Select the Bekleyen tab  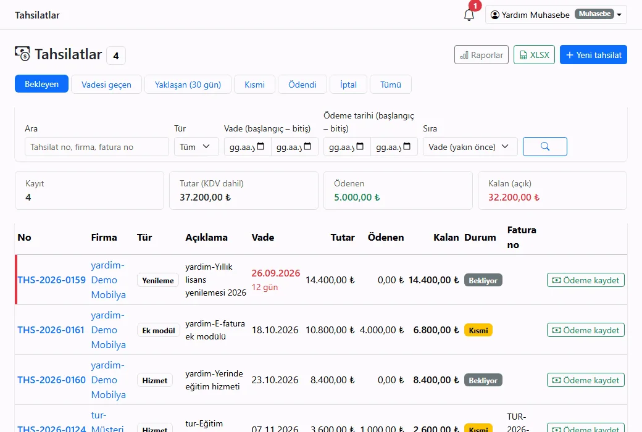(x=41, y=84)
